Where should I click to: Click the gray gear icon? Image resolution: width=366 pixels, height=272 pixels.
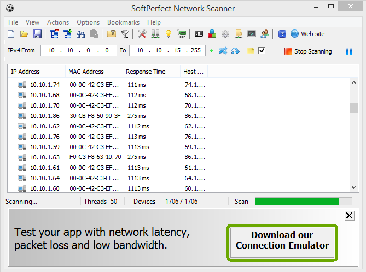tap(225, 34)
